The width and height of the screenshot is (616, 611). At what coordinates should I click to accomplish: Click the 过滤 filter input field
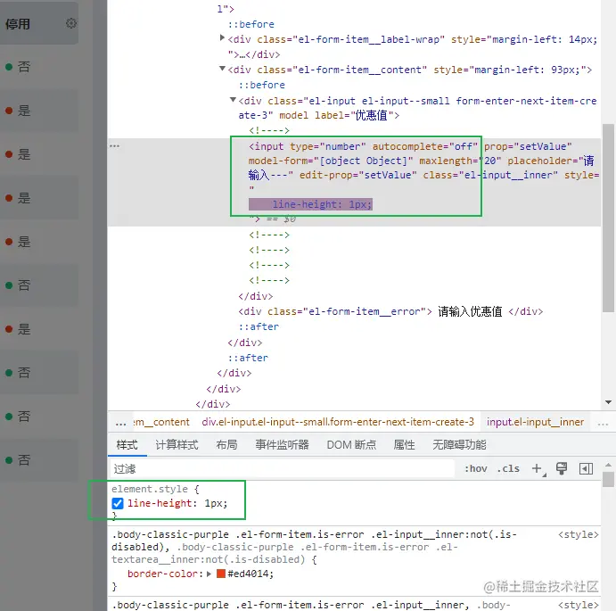pos(282,468)
